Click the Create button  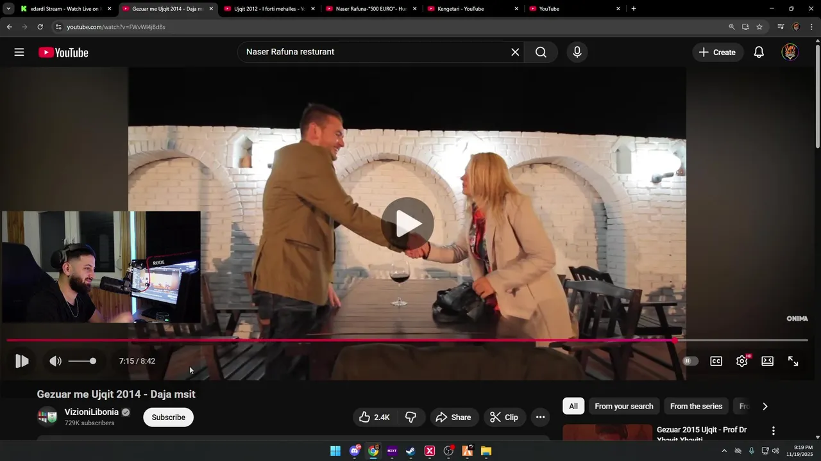pyautogui.click(x=718, y=53)
